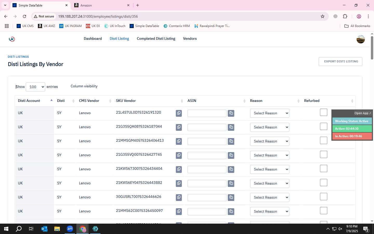
Task: Open Select Reason dropdown for 21MMSGM405?5326406413
Action: click(x=270, y=141)
